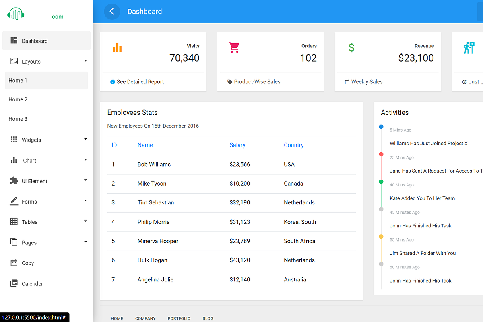Click HOME in the footer
This screenshot has height=322, width=483.
tap(117, 318)
